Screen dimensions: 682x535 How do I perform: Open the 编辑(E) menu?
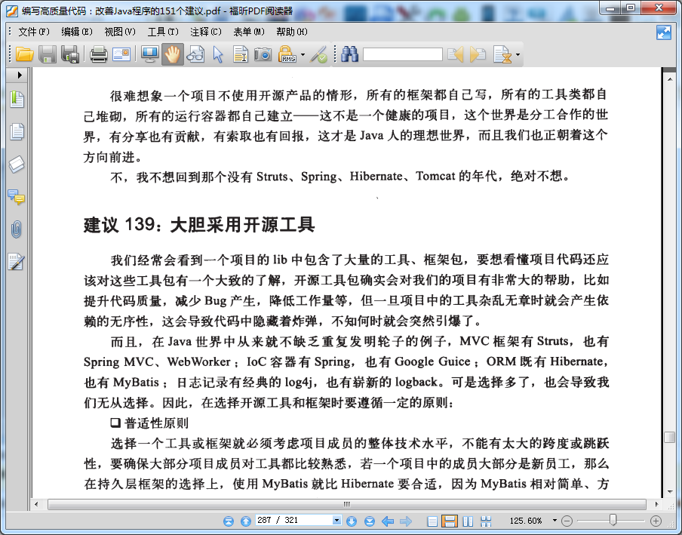pos(76,32)
